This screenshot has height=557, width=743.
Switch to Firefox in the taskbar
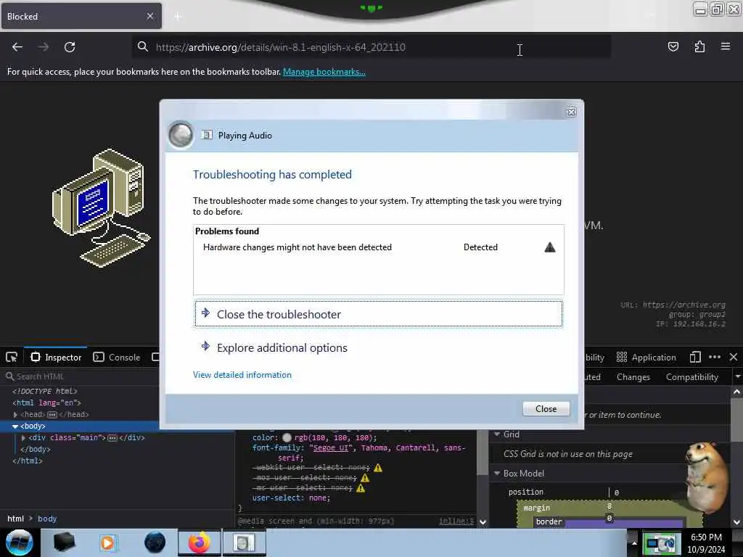pos(200,542)
